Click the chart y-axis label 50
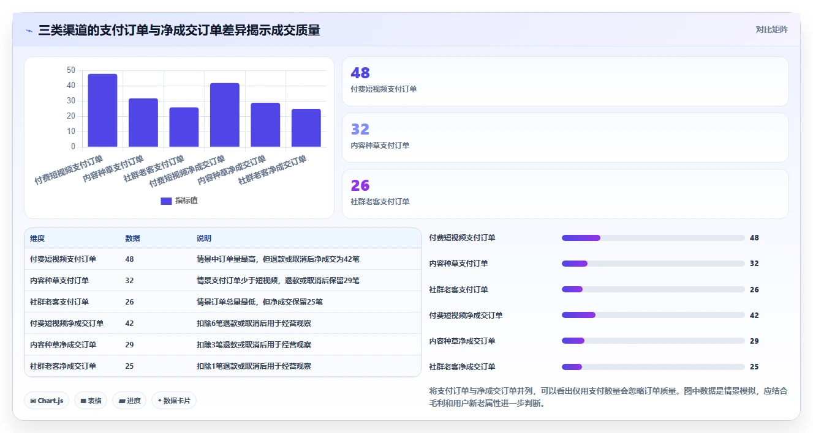Image resolution: width=813 pixels, height=433 pixels. pyautogui.click(x=71, y=70)
